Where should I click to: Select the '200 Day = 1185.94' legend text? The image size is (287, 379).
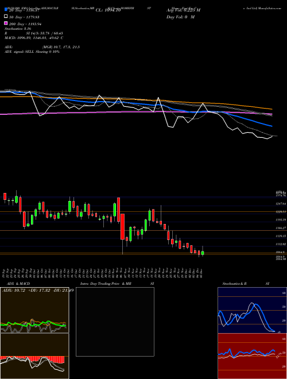(25, 24)
